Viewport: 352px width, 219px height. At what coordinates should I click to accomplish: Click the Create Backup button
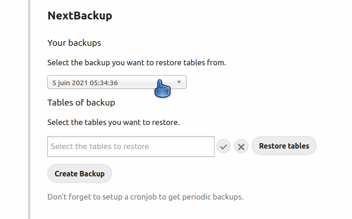79,174
